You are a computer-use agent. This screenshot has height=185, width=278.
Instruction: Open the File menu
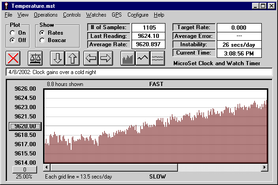coord(8,15)
